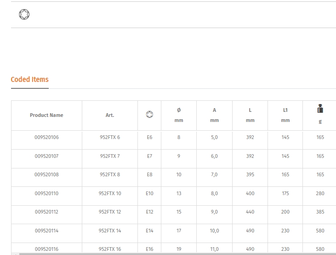Click the weight icon in table header

coord(320,108)
